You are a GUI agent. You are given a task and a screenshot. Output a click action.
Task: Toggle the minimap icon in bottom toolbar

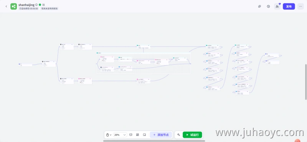point(145,135)
